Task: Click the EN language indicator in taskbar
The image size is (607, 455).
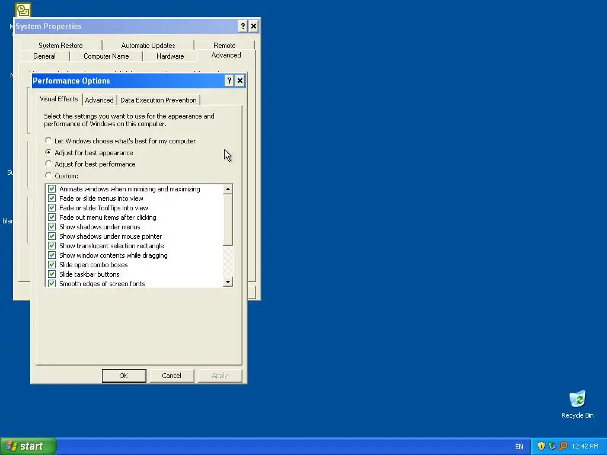Action: tap(519, 447)
